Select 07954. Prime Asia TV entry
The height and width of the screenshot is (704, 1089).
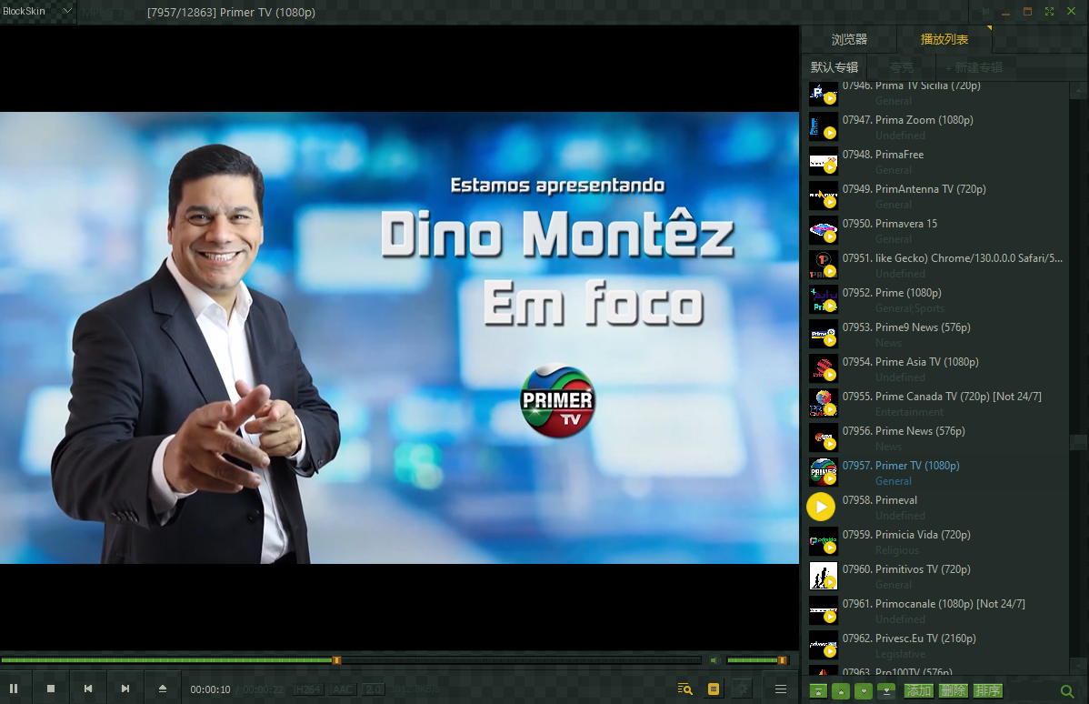(937, 368)
